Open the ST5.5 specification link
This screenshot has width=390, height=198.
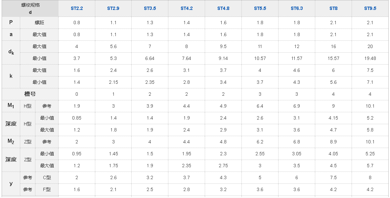click(x=260, y=8)
